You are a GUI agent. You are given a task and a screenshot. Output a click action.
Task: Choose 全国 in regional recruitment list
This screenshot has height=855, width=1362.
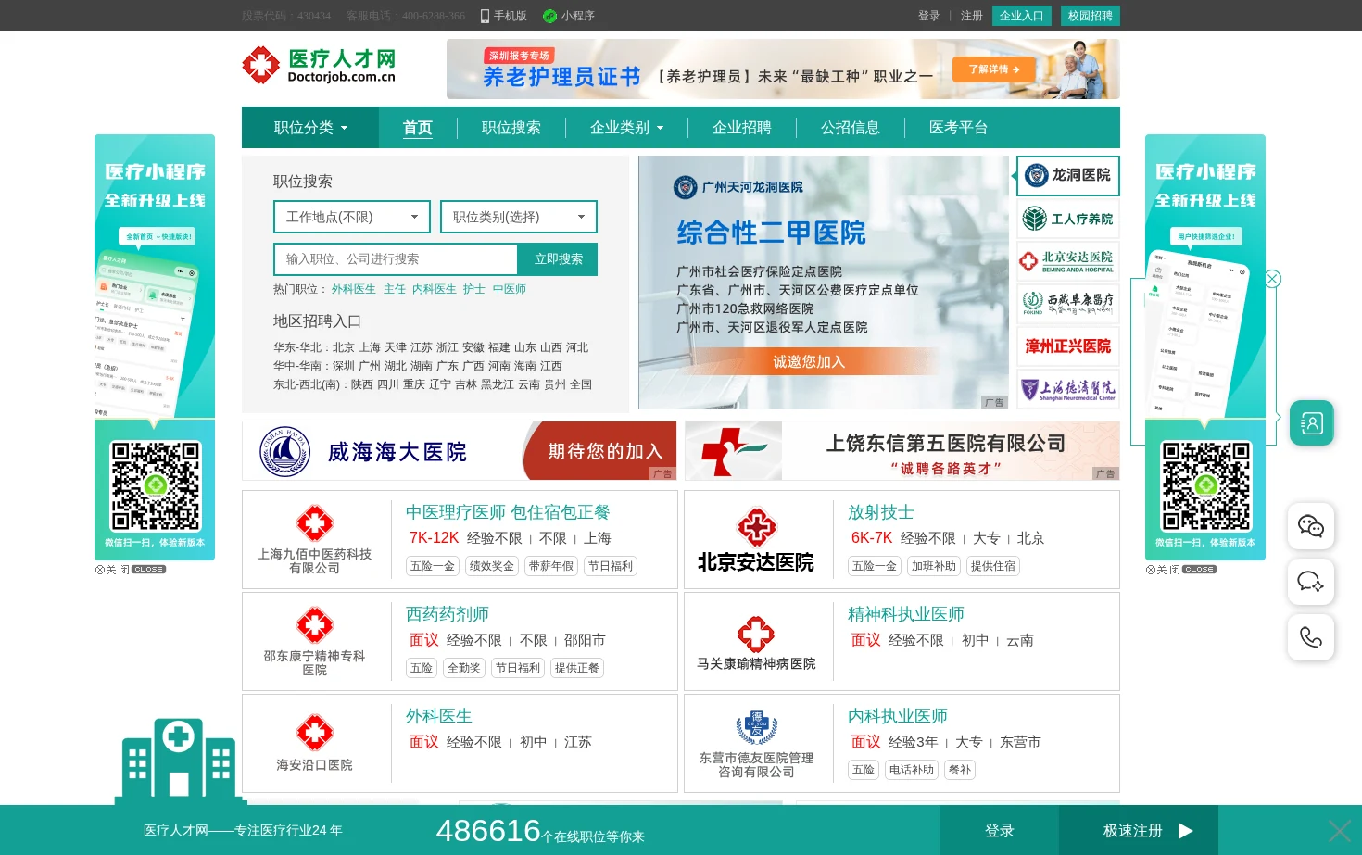581,384
